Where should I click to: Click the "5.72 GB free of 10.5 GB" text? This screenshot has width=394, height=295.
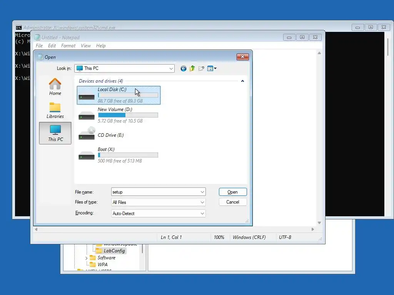(120, 121)
